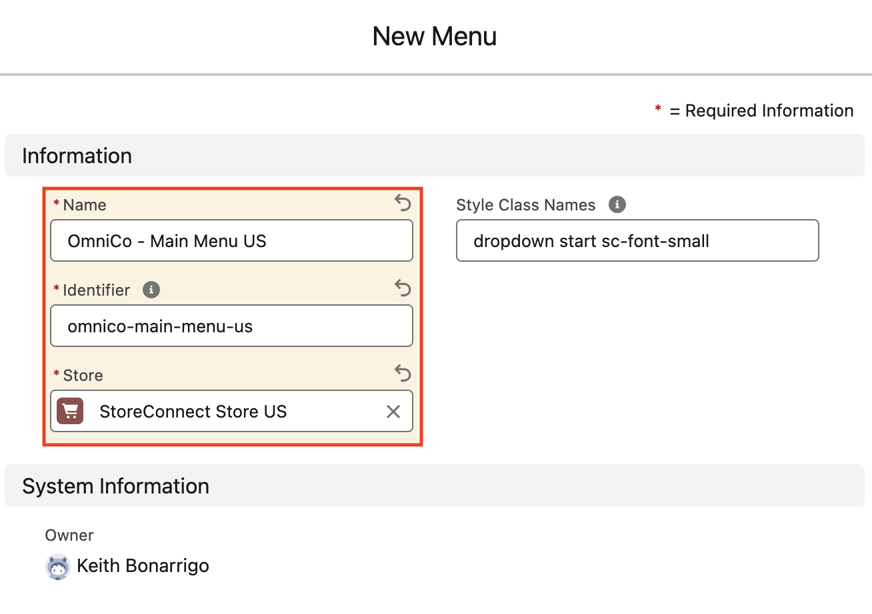The image size is (872, 614).
Task: Edit the Identifier input field
Action: coord(232,326)
